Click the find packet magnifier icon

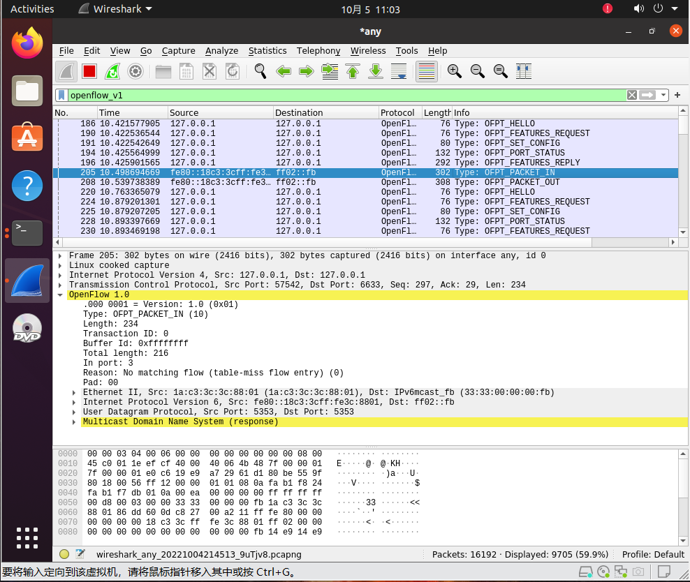pos(260,71)
